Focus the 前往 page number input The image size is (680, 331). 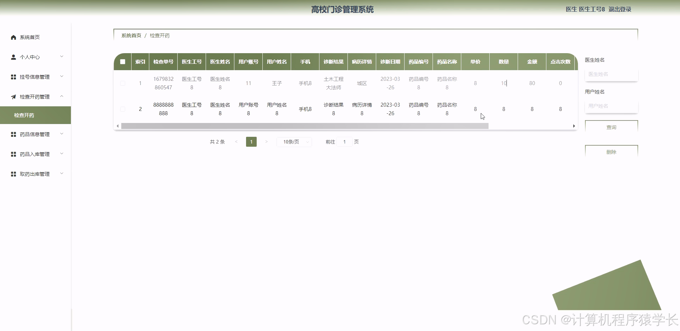(344, 142)
